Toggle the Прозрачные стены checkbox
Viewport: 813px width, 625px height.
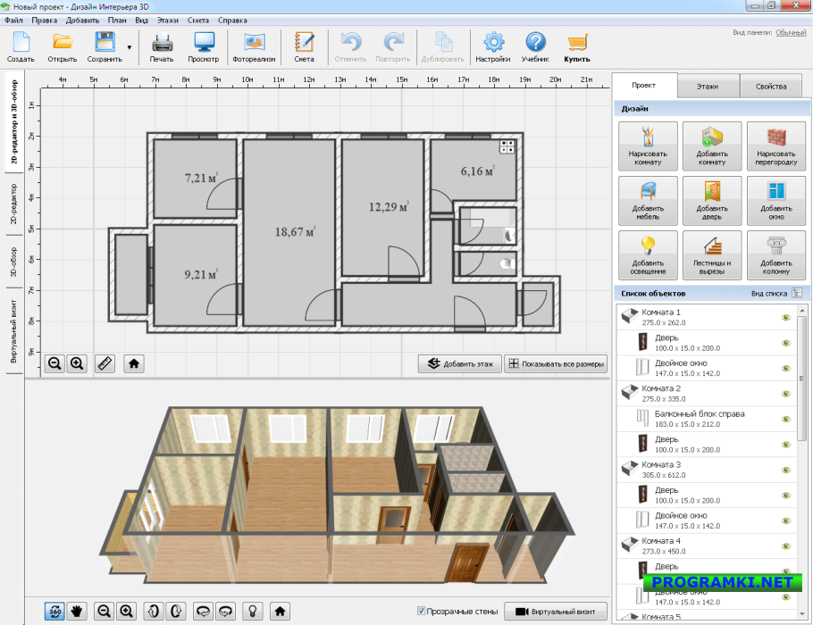(422, 611)
